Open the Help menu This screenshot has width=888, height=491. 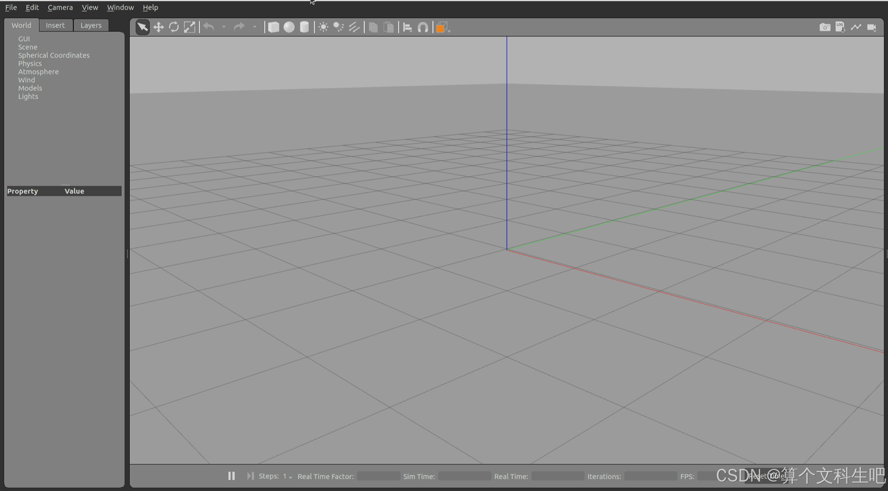coord(150,7)
